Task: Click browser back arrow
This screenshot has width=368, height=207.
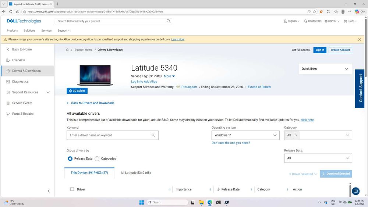Action: tap(4, 11)
